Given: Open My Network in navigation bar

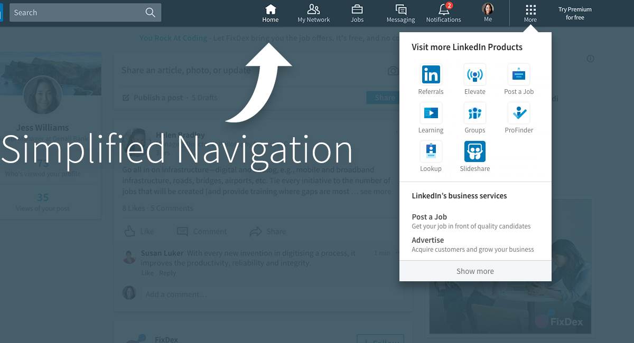Looking at the screenshot, I should [313, 14].
